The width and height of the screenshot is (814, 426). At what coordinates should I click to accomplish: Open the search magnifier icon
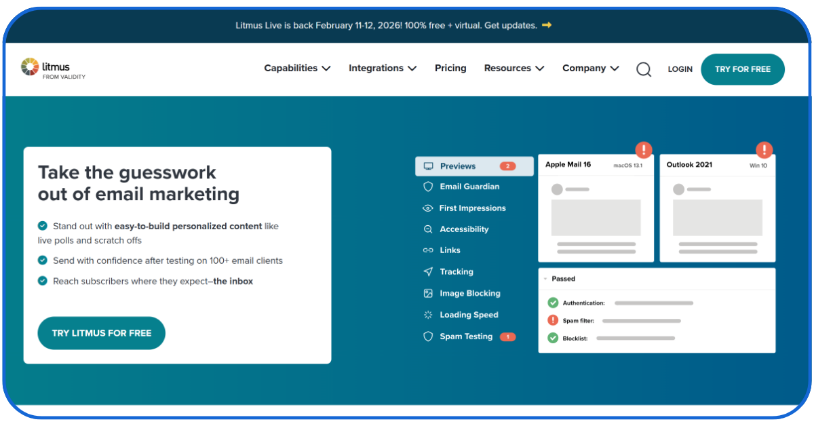[x=644, y=69]
